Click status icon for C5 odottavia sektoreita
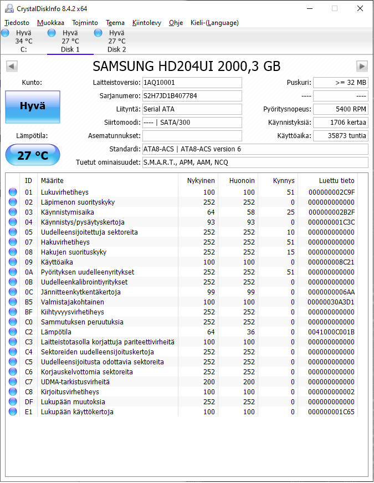Image resolution: width=374 pixels, height=483 pixels. coord(13,362)
